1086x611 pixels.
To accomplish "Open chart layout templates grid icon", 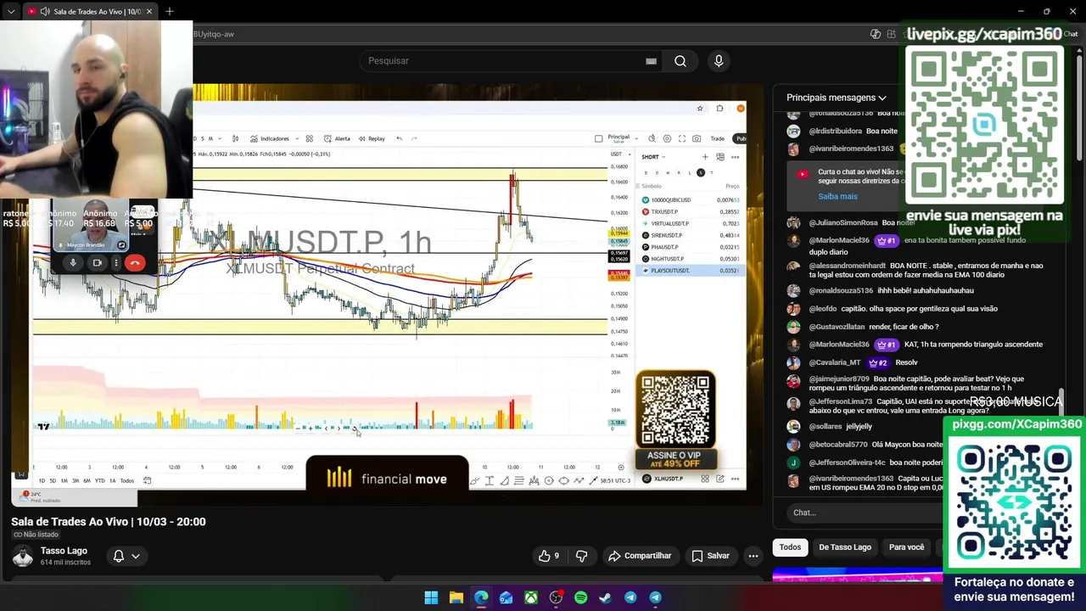I will pyautogui.click(x=310, y=138).
